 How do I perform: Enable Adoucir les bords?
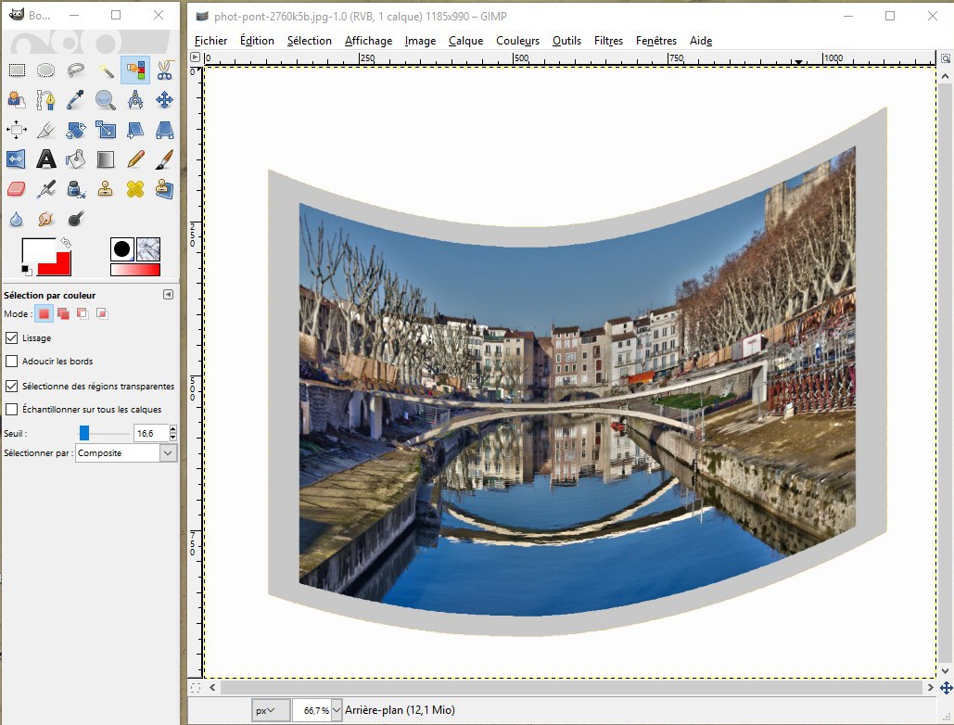(11, 361)
